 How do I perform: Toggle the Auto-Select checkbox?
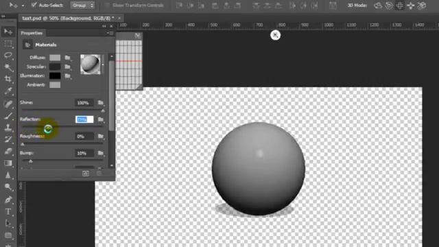34,5
